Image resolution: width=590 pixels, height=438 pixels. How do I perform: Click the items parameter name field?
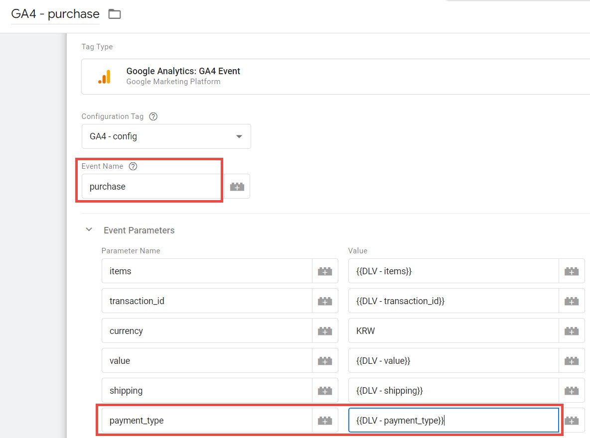pos(207,271)
